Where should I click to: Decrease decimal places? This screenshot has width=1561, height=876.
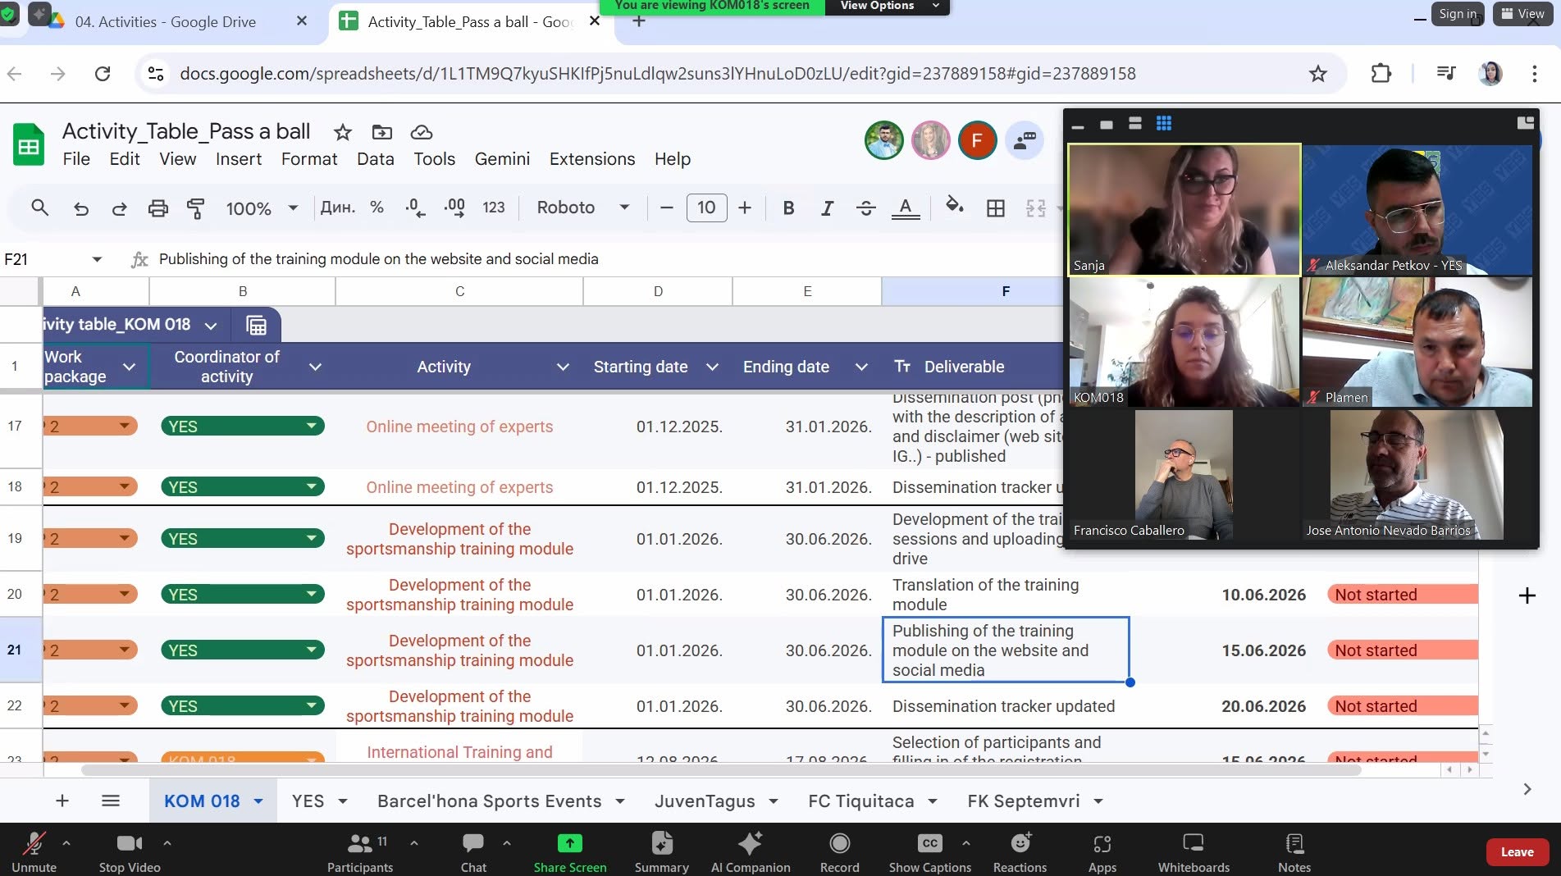(x=415, y=208)
